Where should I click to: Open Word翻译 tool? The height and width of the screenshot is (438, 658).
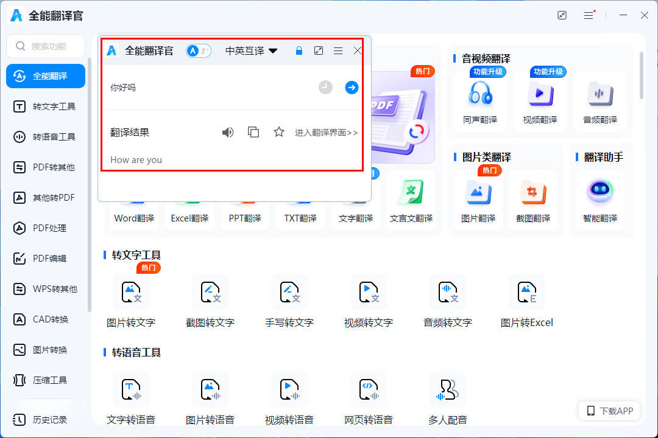click(x=134, y=216)
